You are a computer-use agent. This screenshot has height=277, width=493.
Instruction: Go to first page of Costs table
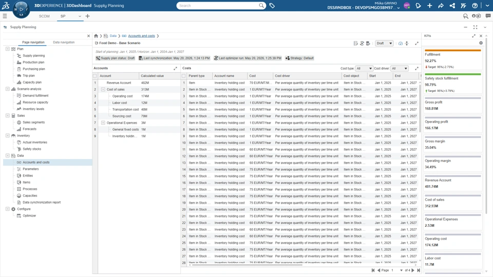point(373,270)
